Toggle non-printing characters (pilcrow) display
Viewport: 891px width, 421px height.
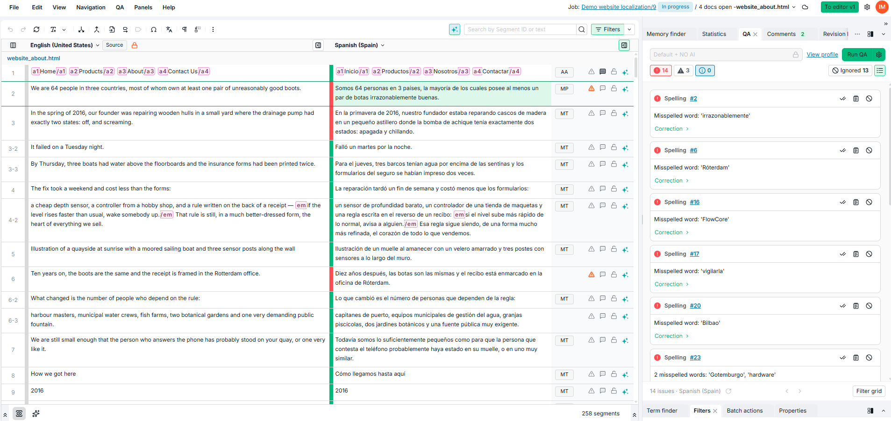[x=185, y=29]
